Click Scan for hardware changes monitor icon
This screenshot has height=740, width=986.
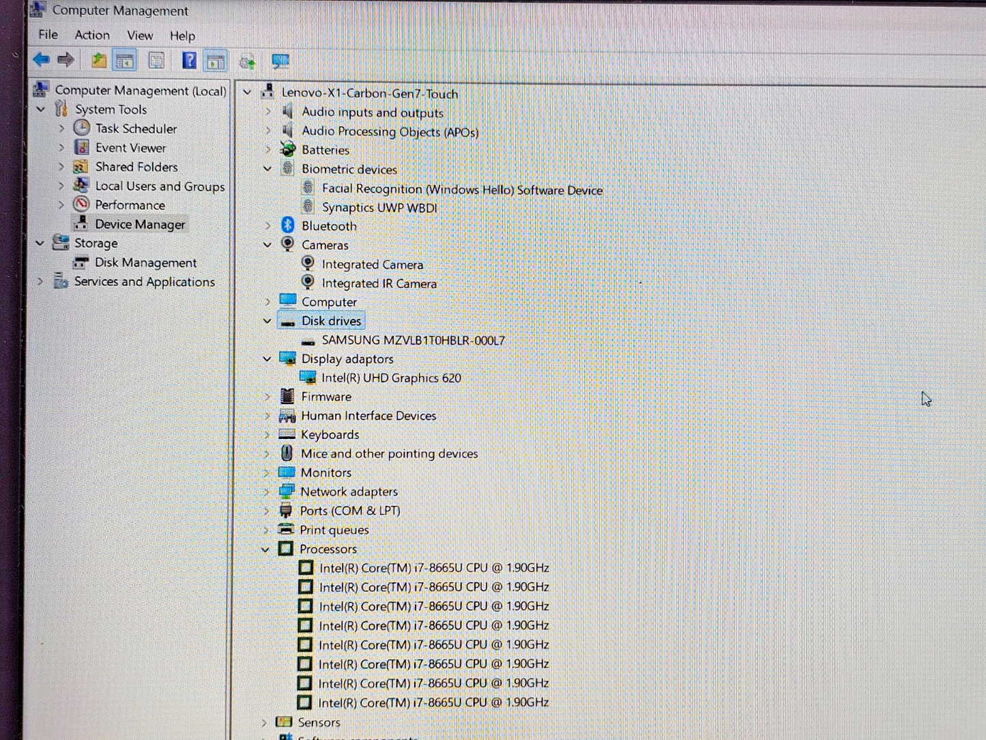280,61
